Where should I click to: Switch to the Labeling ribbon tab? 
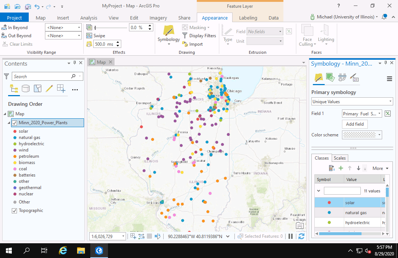tap(248, 18)
